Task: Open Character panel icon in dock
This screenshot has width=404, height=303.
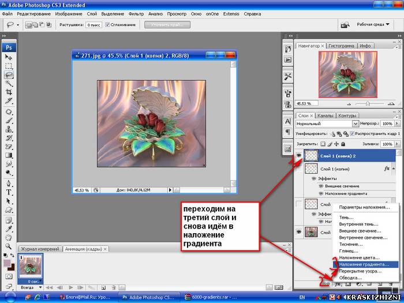Action: 288,121
